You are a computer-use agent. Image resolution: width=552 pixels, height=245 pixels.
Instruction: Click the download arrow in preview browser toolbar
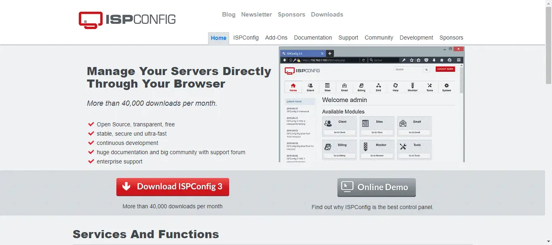pyautogui.click(x=434, y=60)
